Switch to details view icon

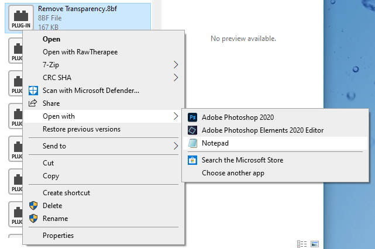click(302, 244)
